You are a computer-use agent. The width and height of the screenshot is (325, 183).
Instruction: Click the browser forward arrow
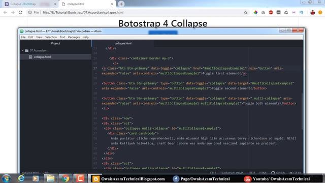(x=13, y=12)
